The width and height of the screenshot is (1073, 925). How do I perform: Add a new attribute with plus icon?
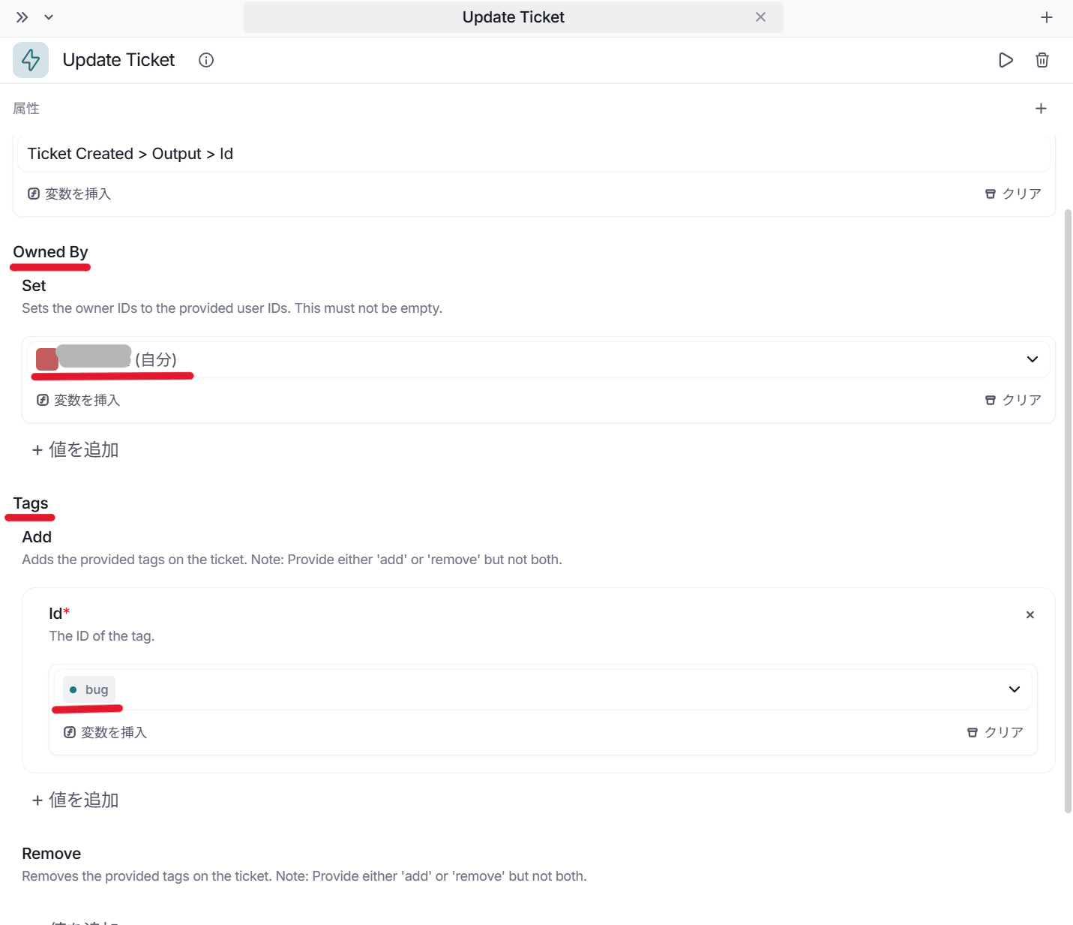(x=1041, y=109)
